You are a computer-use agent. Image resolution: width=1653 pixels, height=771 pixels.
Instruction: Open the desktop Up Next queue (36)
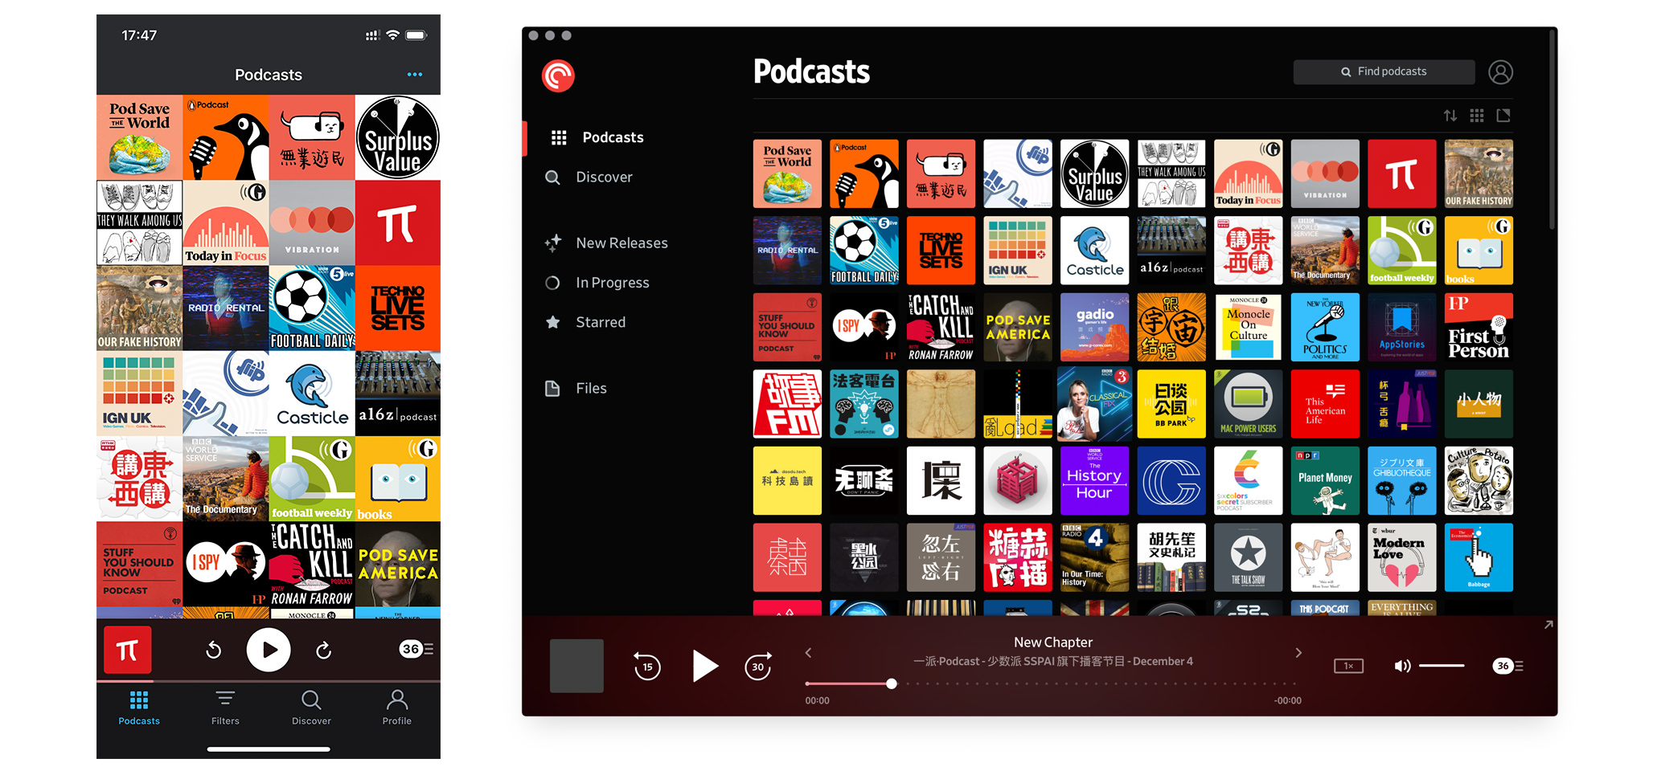1508,666
